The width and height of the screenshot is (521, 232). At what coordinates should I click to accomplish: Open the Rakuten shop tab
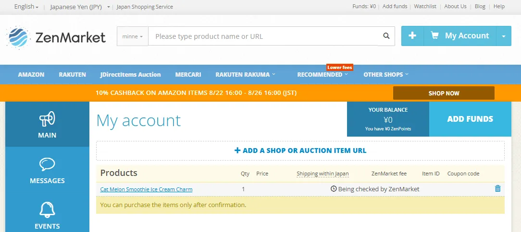click(73, 75)
